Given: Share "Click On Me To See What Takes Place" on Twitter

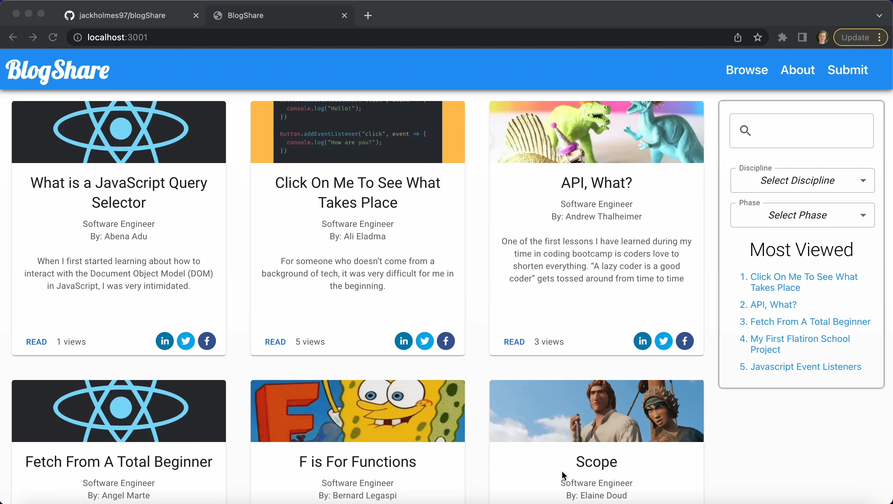Looking at the screenshot, I should [424, 341].
